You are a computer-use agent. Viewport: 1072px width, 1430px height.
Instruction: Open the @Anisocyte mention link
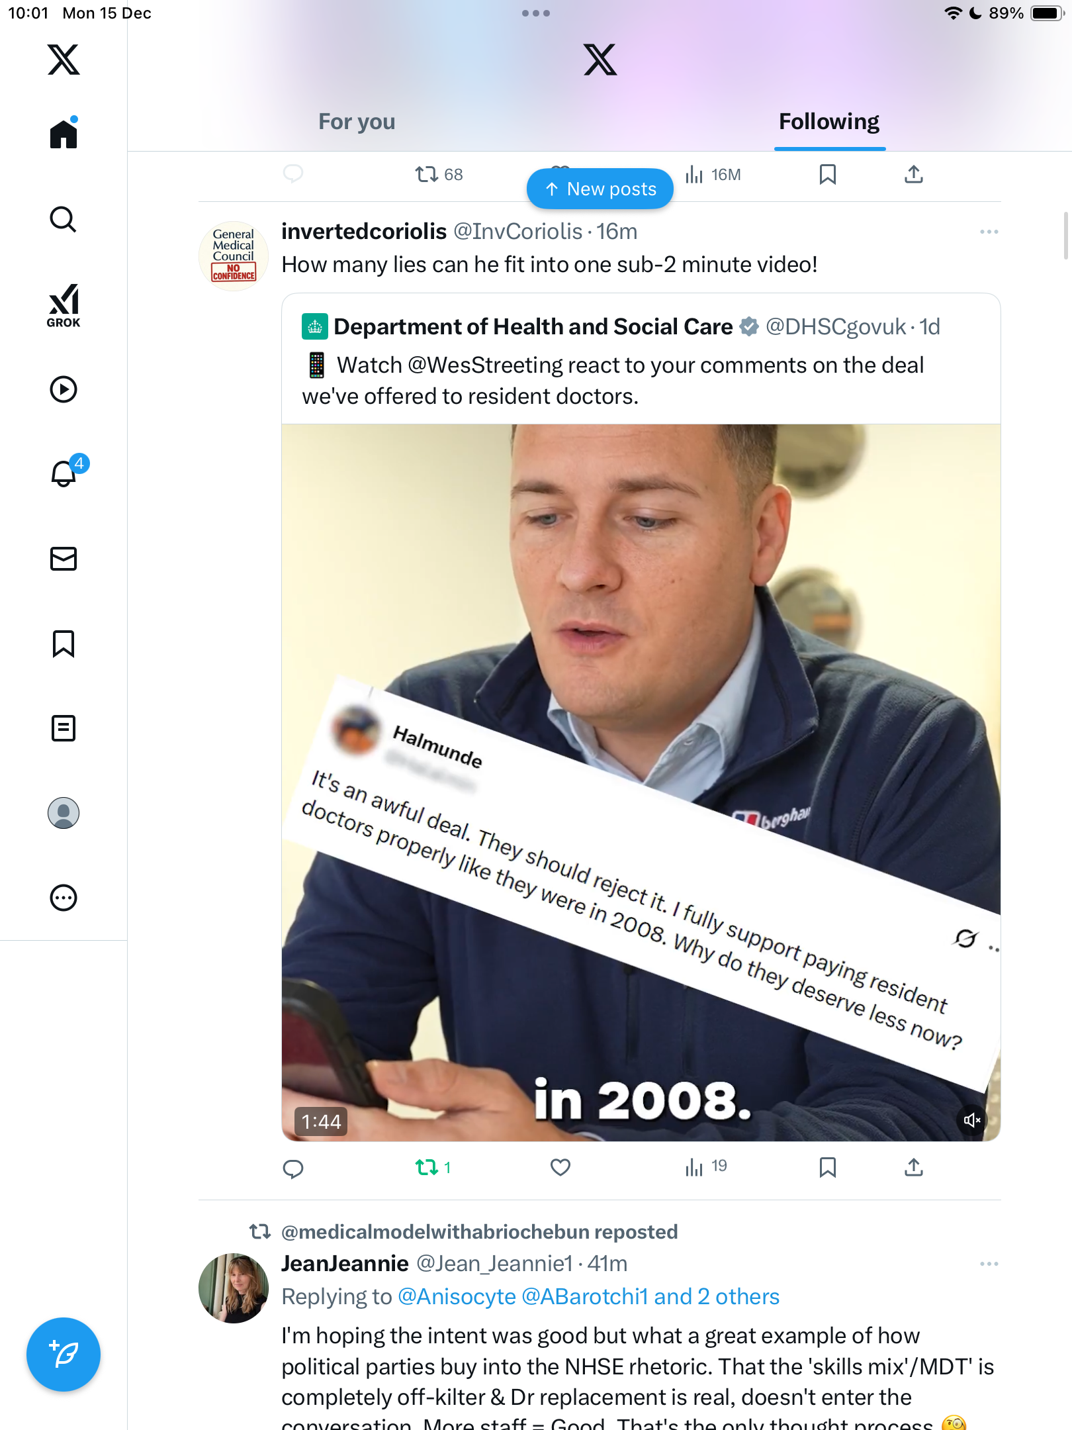click(457, 1296)
